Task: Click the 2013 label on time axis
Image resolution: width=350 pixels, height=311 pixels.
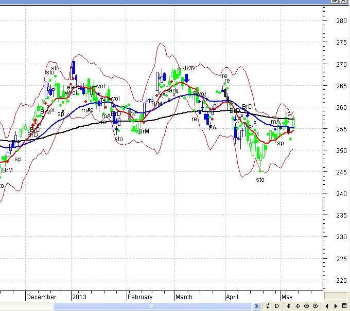Action: point(79,297)
